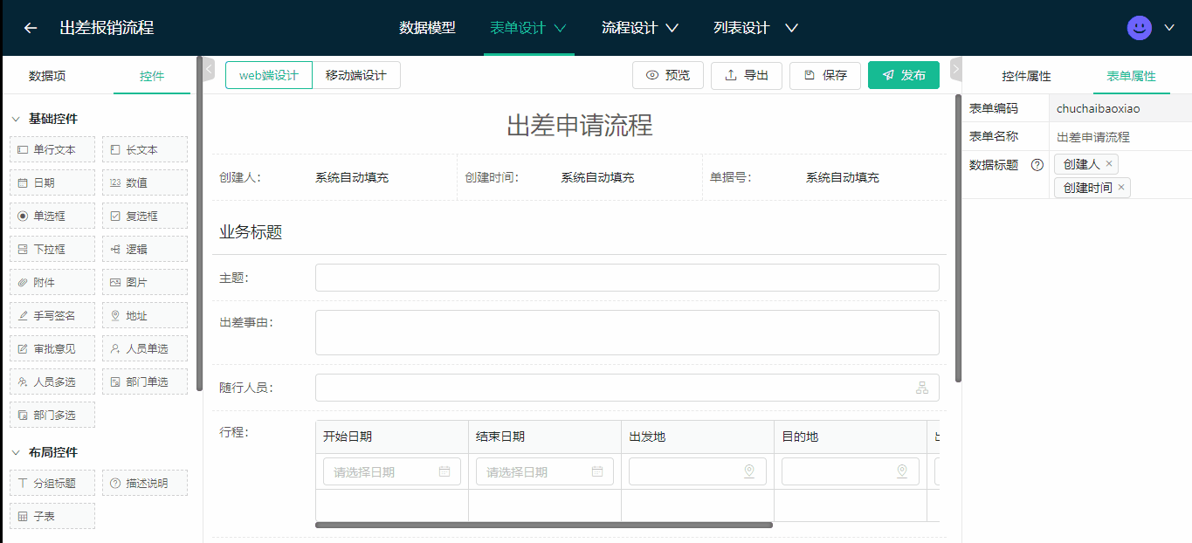Screen dimensions: 1192x543
Task: Click the 表单名称 field
Action: tap(1120, 137)
